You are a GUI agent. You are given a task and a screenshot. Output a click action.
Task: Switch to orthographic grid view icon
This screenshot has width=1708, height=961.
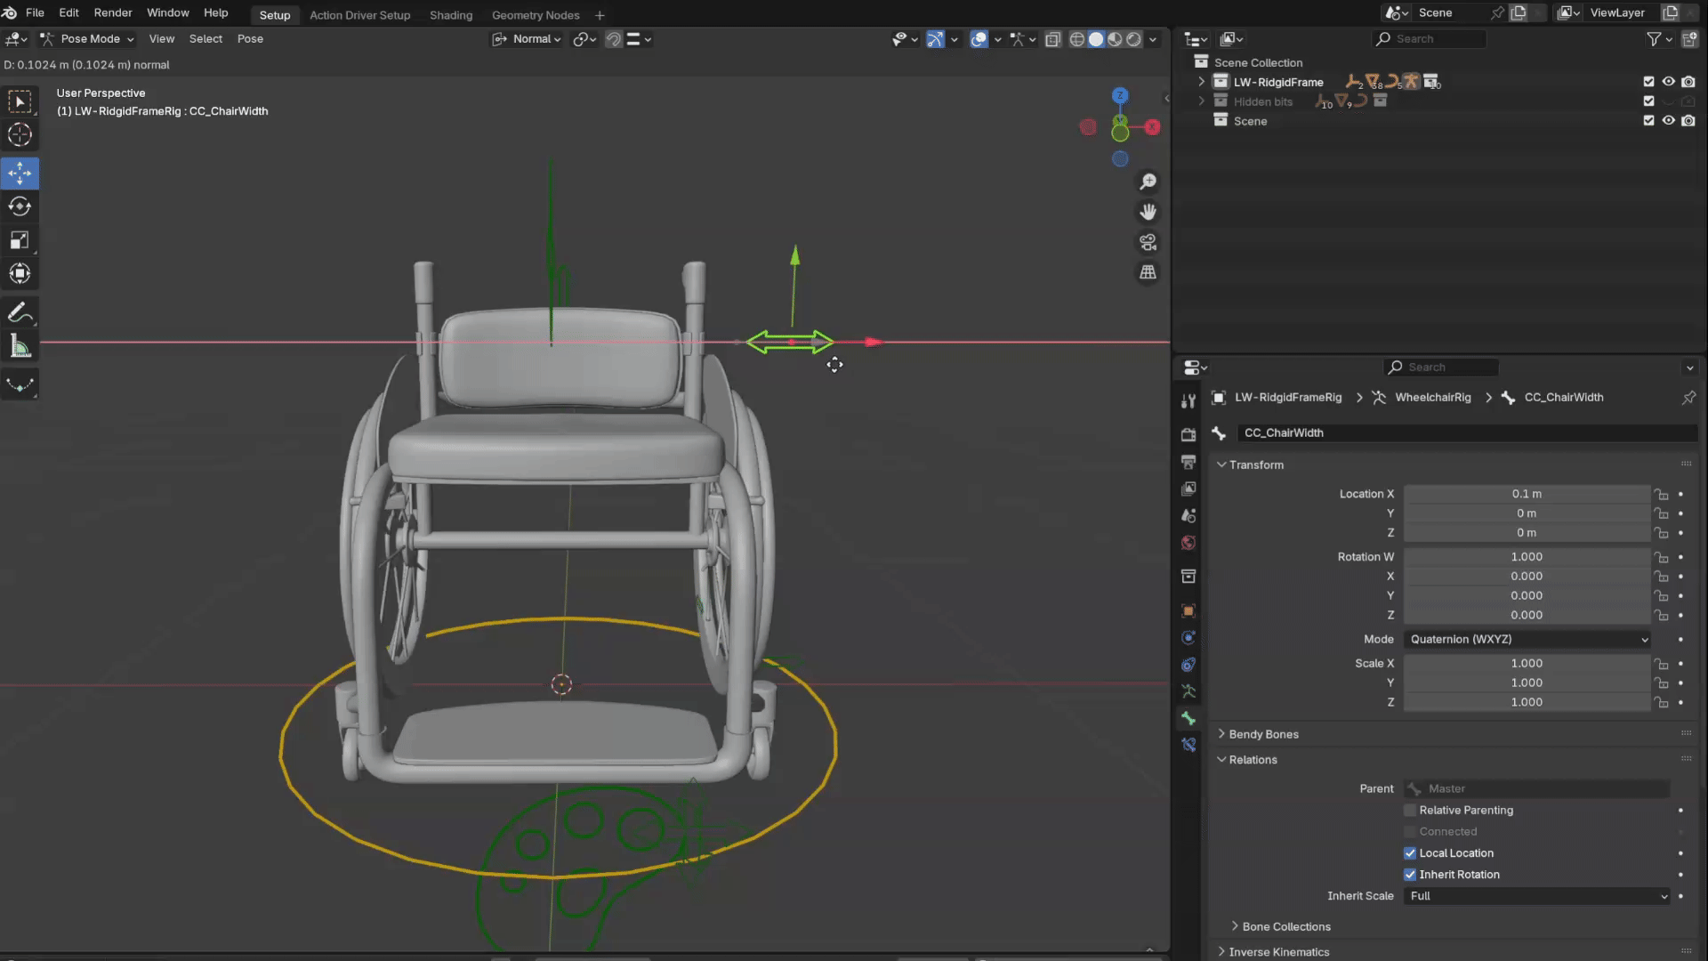(1148, 272)
